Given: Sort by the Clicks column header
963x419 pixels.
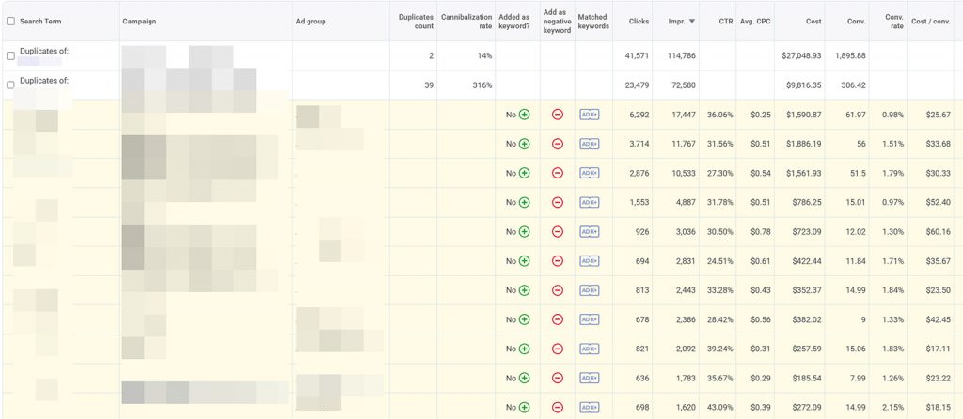Looking at the screenshot, I should [639, 21].
